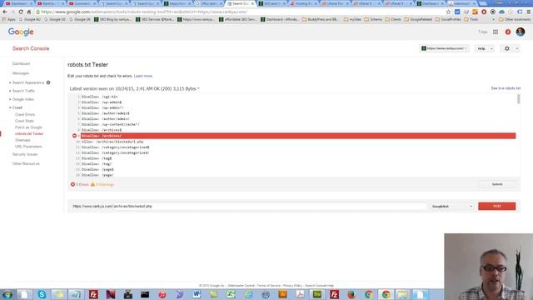Collapse the Crawl section

pos(17,107)
